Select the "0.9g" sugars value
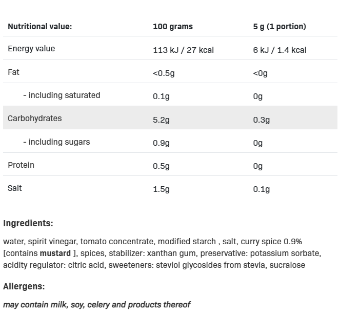 pos(161,143)
